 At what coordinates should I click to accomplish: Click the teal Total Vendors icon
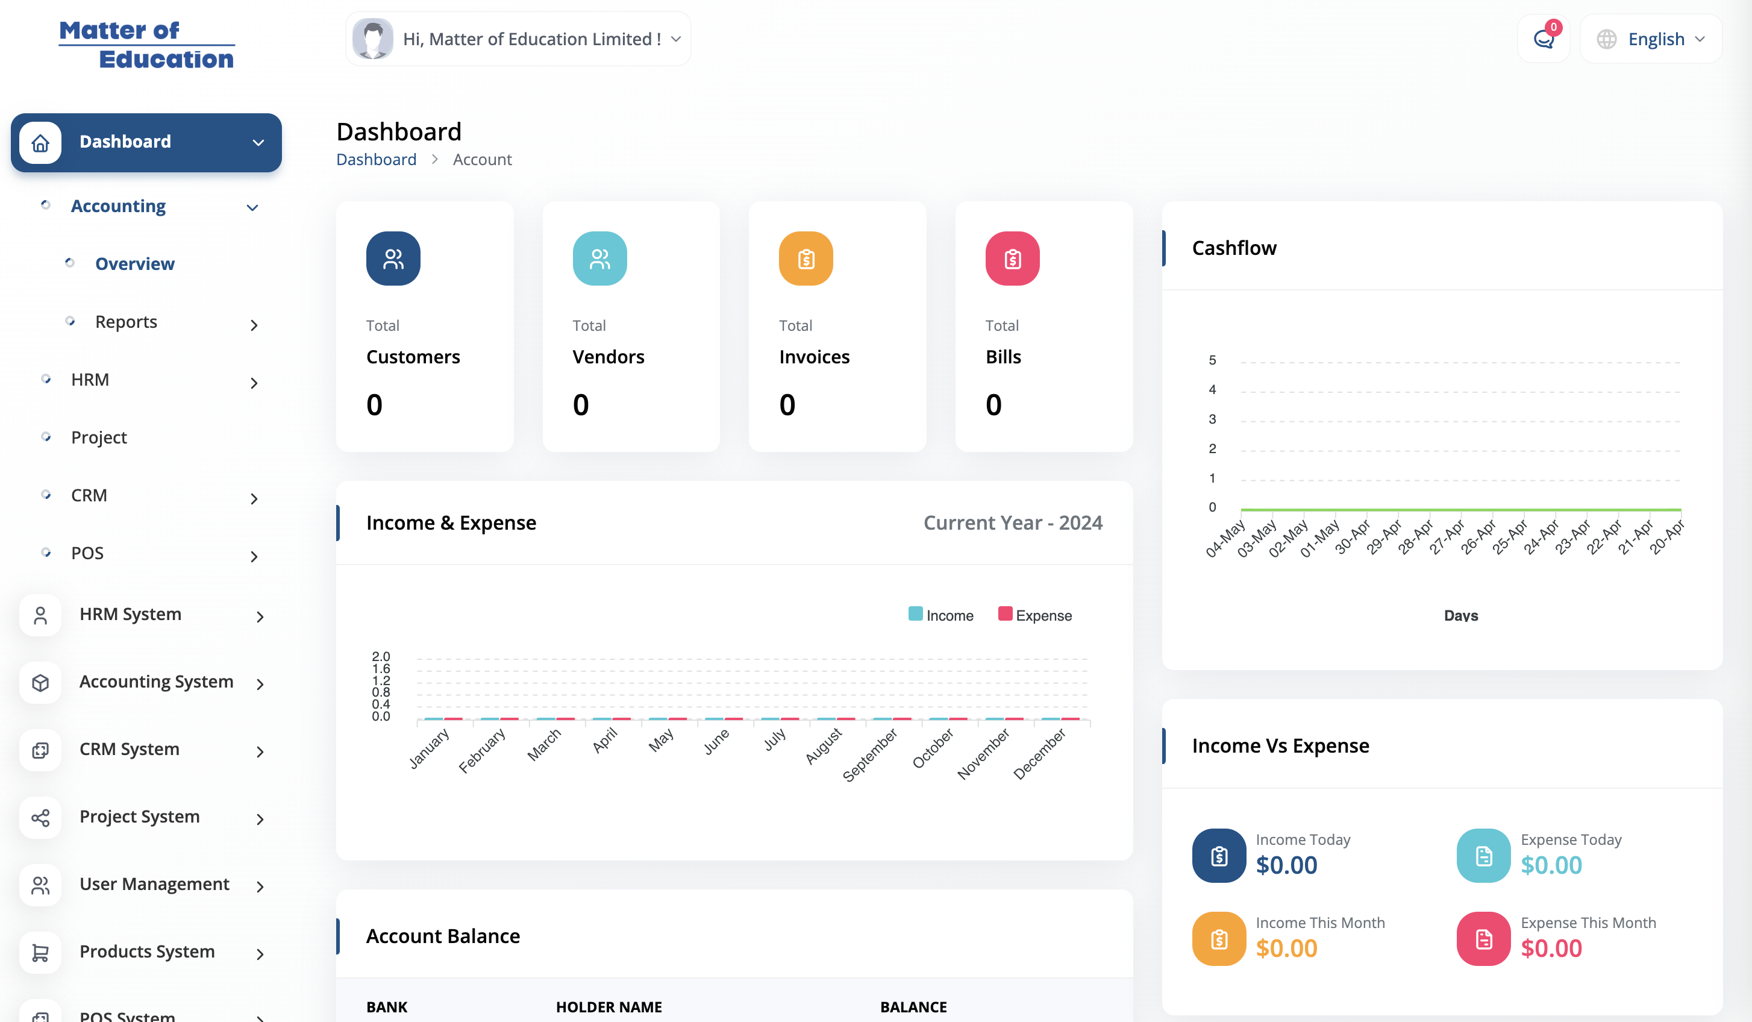[599, 259]
